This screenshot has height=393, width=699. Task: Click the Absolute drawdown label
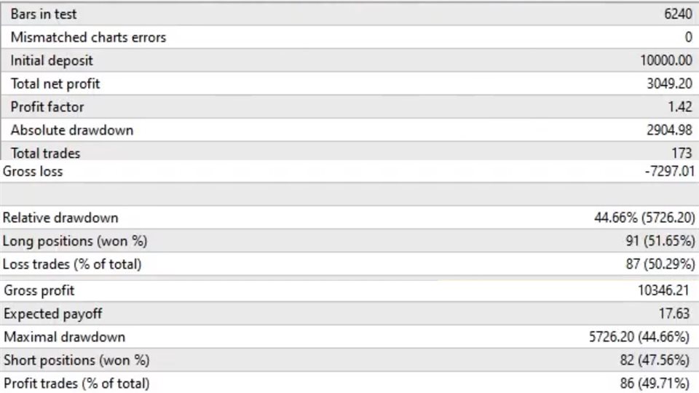point(72,130)
